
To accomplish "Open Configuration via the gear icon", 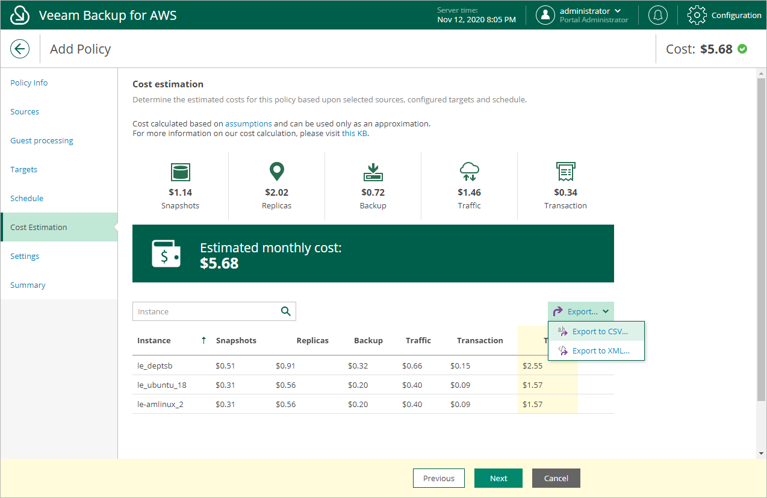I will click(x=697, y=15).
